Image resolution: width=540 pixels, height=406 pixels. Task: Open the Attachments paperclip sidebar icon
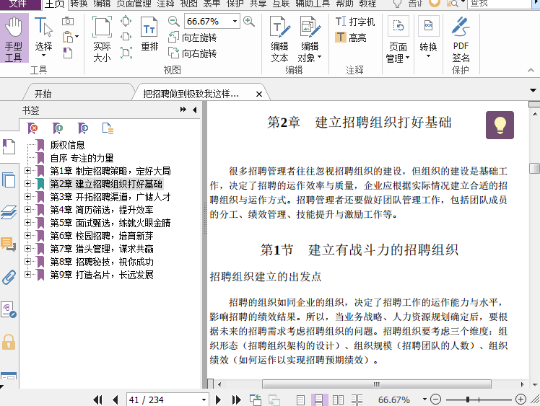tap(9, 278)
